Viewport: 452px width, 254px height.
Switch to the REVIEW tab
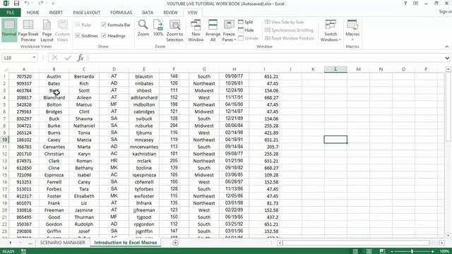pyautogui.click(x=170, y=13)
